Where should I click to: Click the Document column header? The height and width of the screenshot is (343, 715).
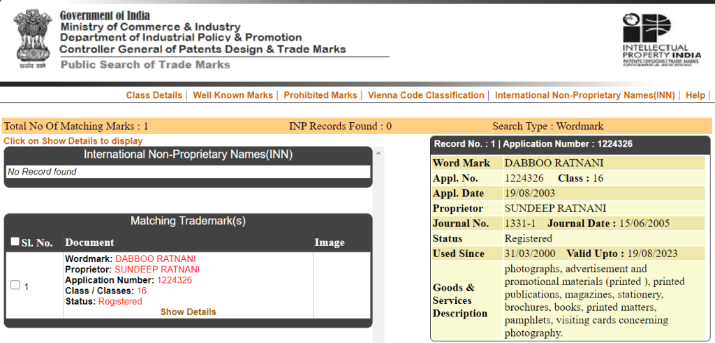pos(89,242)
